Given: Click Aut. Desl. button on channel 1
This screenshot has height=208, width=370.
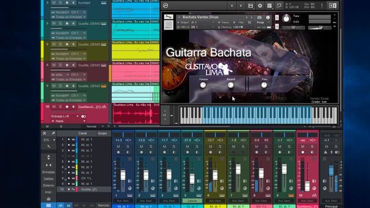Looking at the screenshot, I should coord(123,201).
